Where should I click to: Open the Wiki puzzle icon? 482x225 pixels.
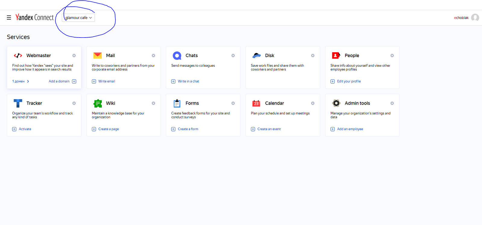(97, 103)
